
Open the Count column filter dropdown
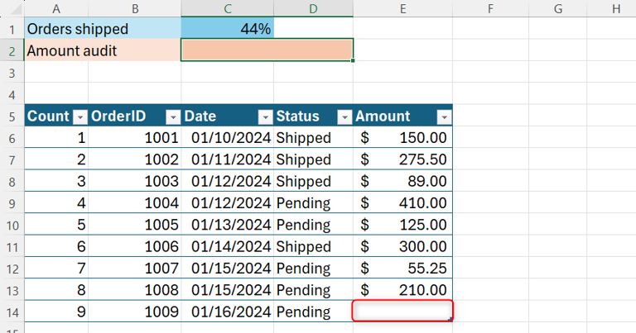(79, 117)
